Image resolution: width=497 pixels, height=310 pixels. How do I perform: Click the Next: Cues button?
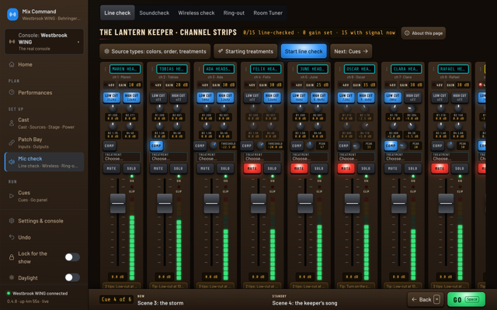tap(351, 51)
